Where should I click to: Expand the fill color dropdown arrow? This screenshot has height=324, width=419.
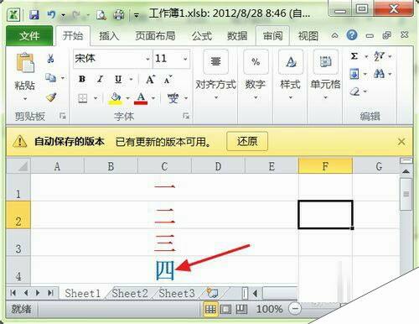click(127, 98)
